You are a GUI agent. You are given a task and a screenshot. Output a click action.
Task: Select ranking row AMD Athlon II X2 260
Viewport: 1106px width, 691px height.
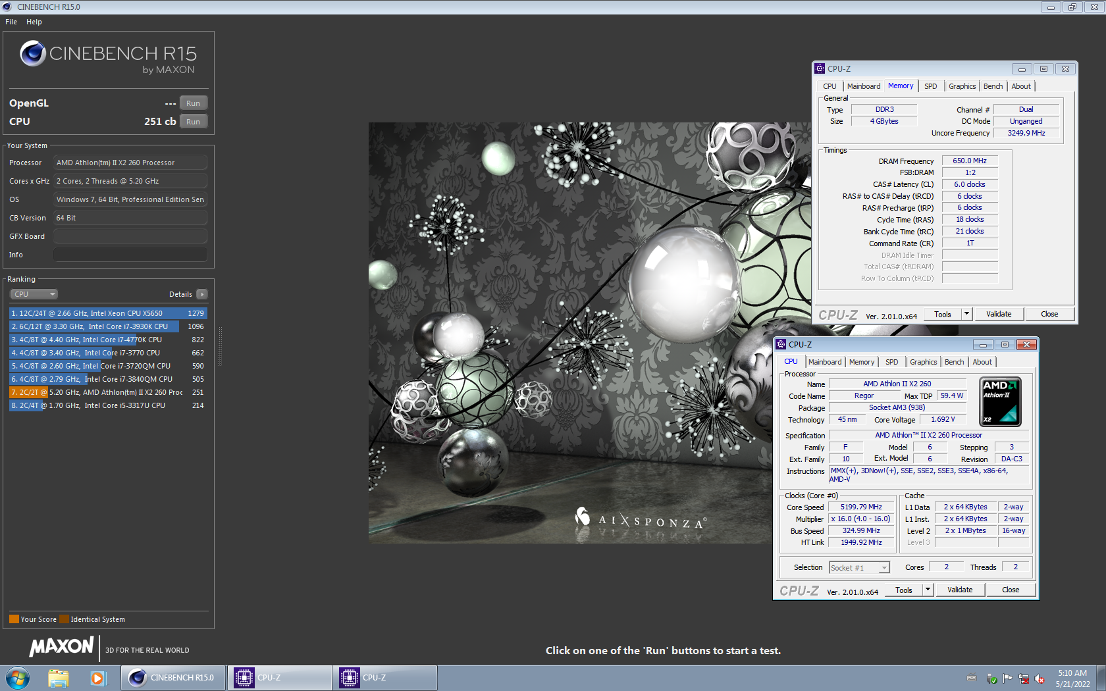(108, 392)
